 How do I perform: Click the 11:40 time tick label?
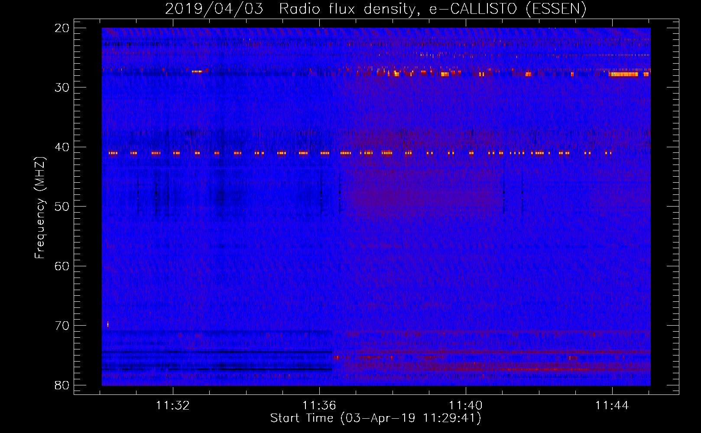coord(466,406)
